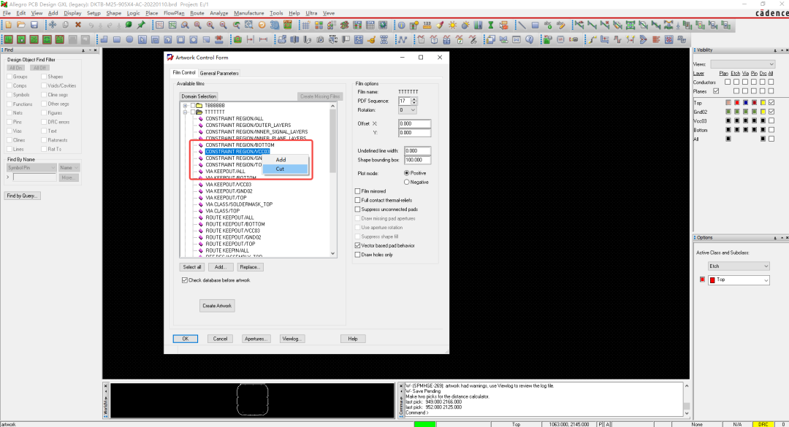Select Negative plot mode

[x=407, y=182]
